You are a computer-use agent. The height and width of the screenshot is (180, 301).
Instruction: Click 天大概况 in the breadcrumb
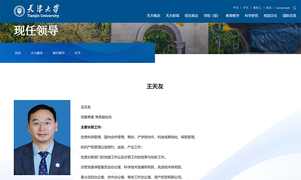37,53
